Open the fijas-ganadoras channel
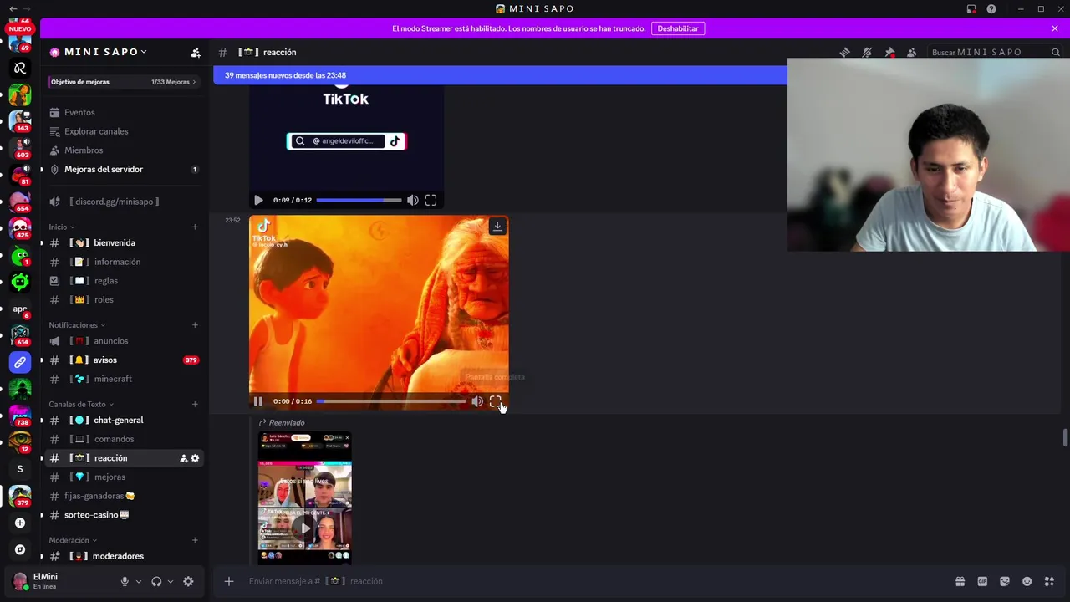This screenshot has height=602, width=1070. coord(124,496)
